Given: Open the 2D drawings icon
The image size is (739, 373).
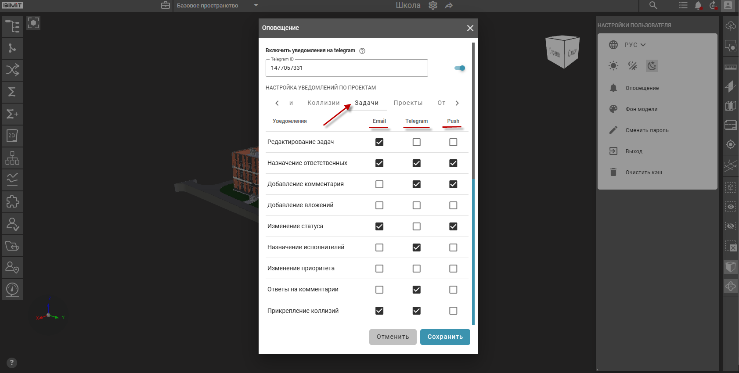Looking at the screenshot, I should tap(12, 136).
